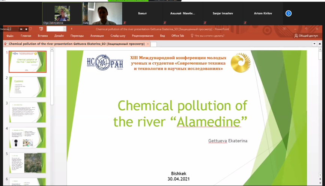Select slide 3 Introduction thumbnail
The image size is (325, 186).
click(x=27, y=112)
